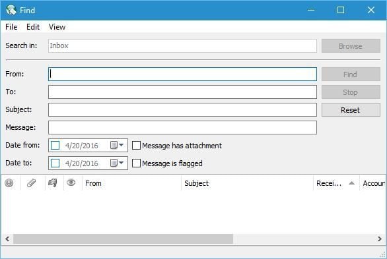Click the scroll left arrow
387x259 pixels.
(x=7, y=239)
